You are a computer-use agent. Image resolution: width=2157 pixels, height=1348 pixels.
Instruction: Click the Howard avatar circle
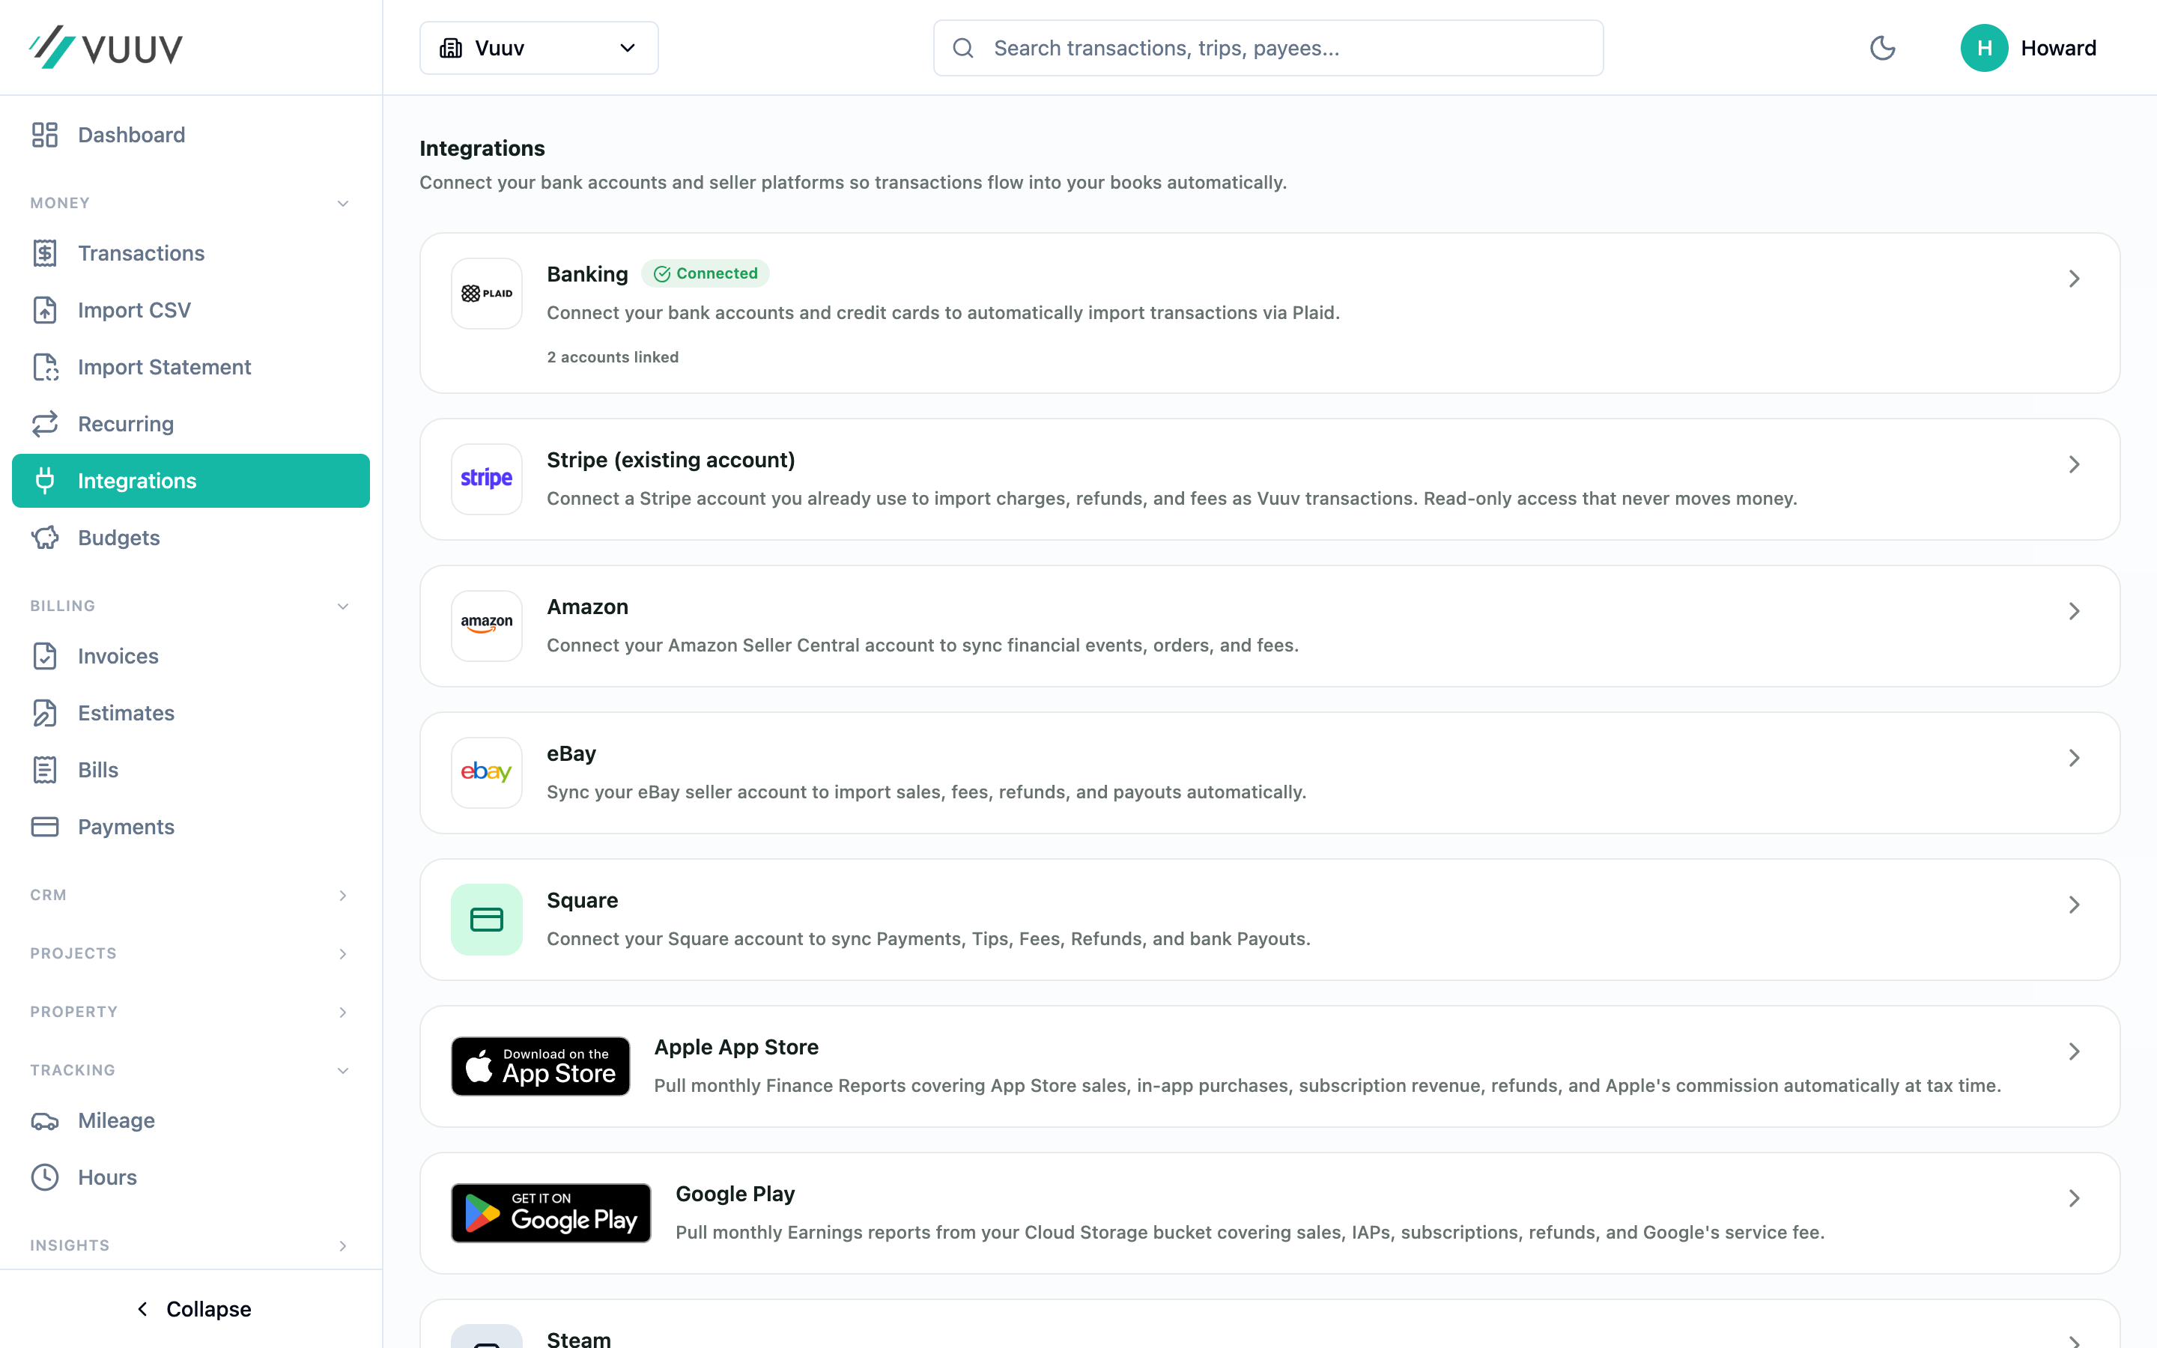(x=1984, y=48)
